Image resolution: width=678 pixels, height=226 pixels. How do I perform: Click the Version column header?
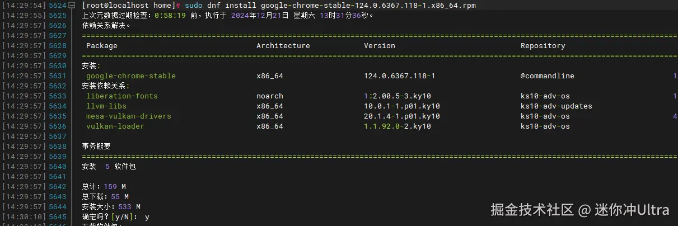pos(379,45)
